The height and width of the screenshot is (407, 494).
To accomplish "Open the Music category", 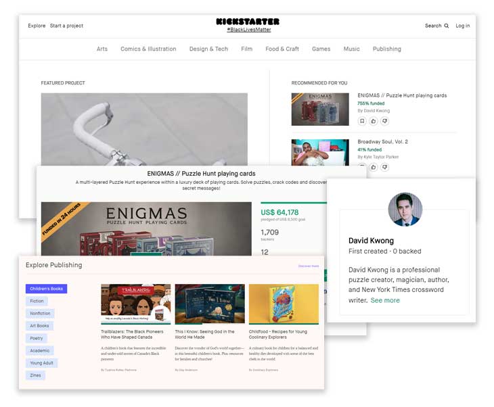I will click(x=352, y=49).
